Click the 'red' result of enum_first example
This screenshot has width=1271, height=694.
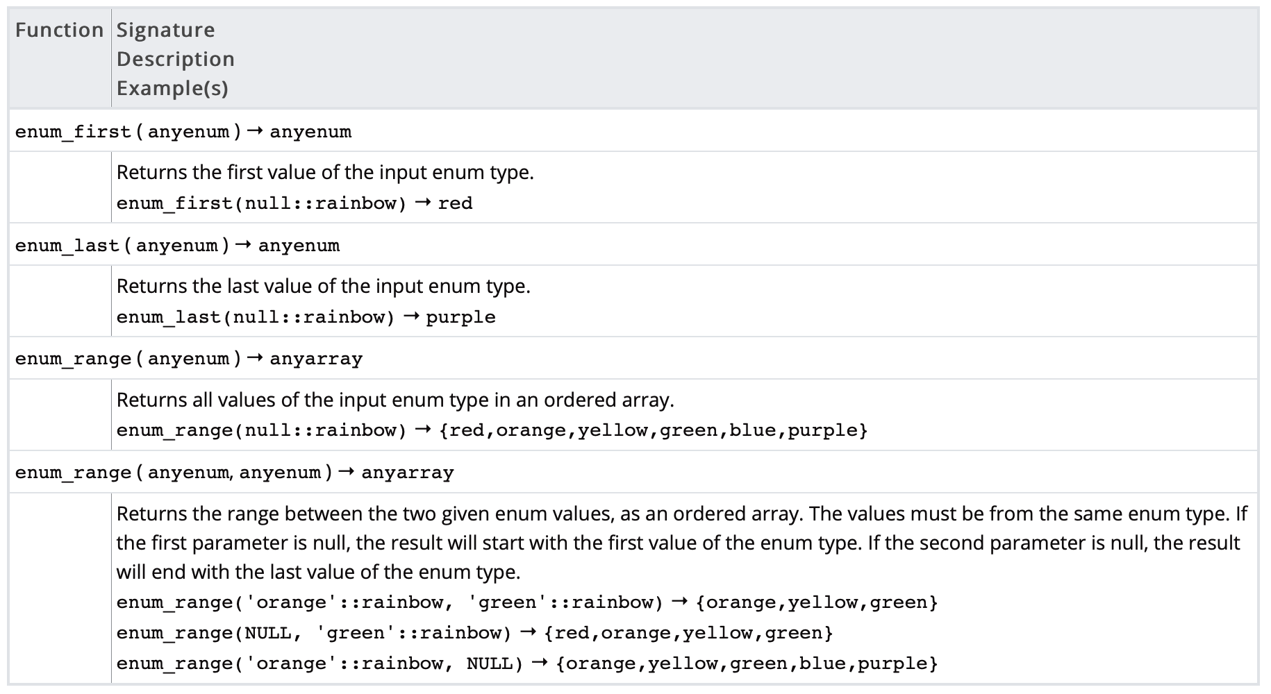pos(455,203)
